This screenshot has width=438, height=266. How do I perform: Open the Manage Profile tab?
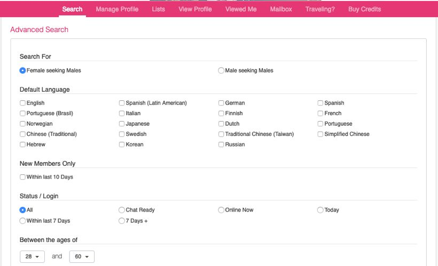tap(117, 9)
